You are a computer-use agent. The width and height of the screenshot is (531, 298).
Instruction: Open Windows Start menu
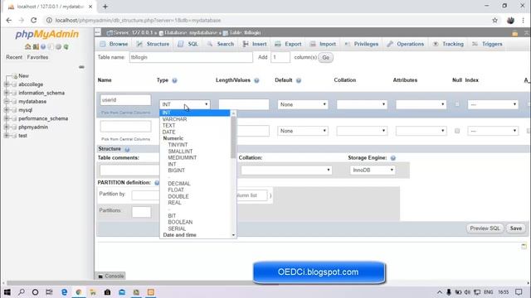coord(7,292)
